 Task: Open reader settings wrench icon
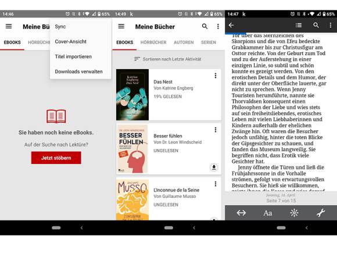point(321,213)
